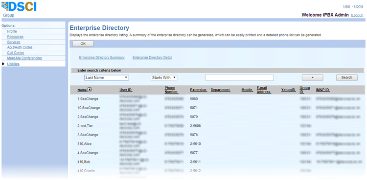Click the Logout link

pyautogui.click(x=357, y=15)
